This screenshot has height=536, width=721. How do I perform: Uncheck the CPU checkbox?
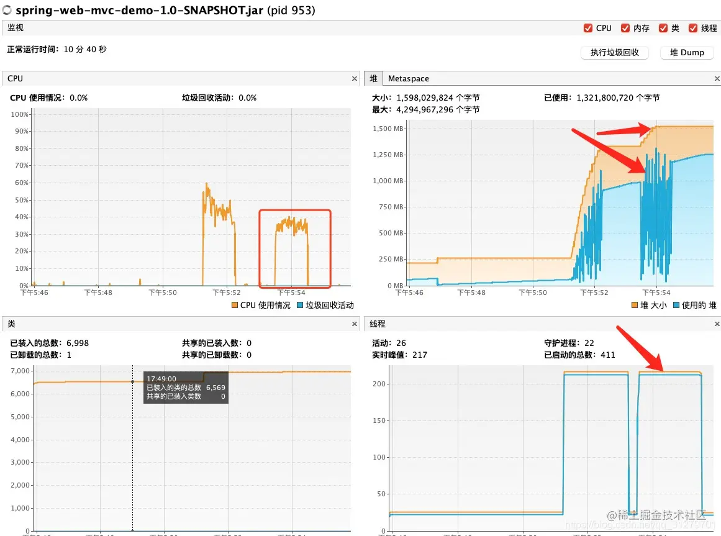click(x=587, y=28)
